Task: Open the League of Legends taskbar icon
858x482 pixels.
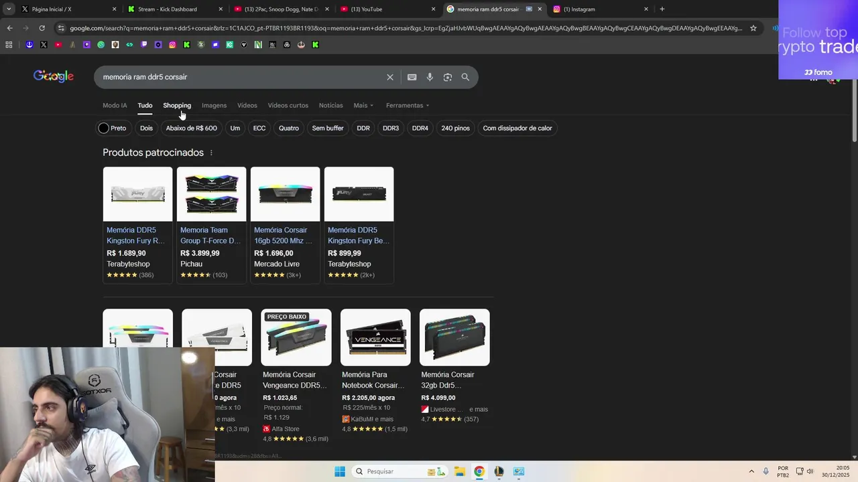Action: coord(499,471)
